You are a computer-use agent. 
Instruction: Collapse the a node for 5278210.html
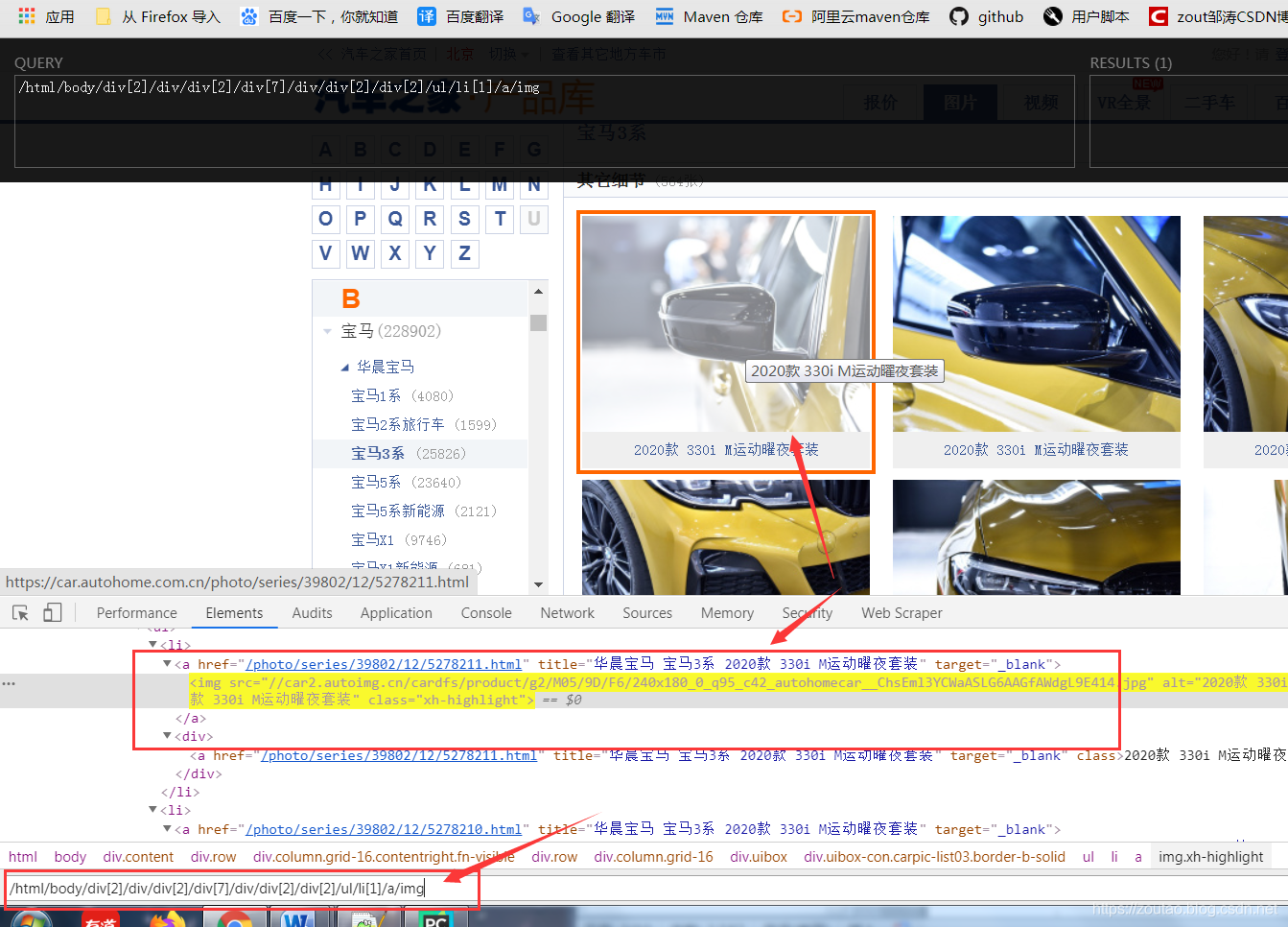pyautogui.click(x=167, y=828)
